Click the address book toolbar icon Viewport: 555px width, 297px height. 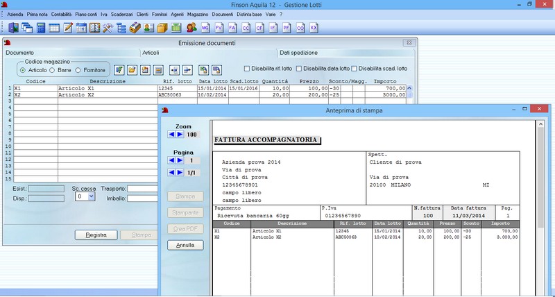(x=94, y=28)
